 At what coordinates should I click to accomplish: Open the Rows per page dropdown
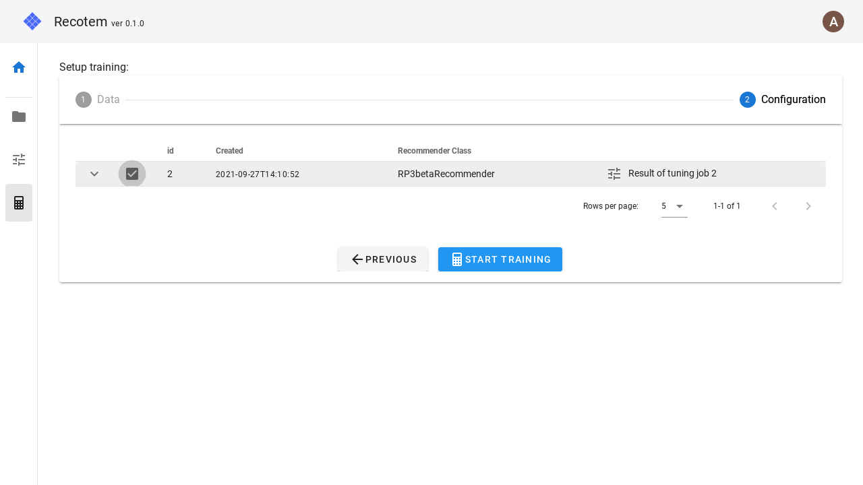coord(674,206)
